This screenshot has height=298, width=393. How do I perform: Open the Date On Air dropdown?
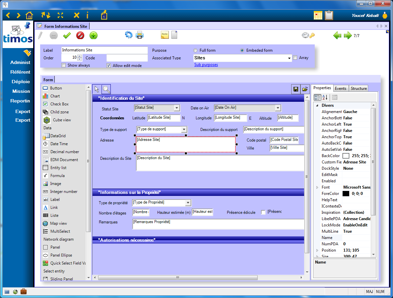278,108
